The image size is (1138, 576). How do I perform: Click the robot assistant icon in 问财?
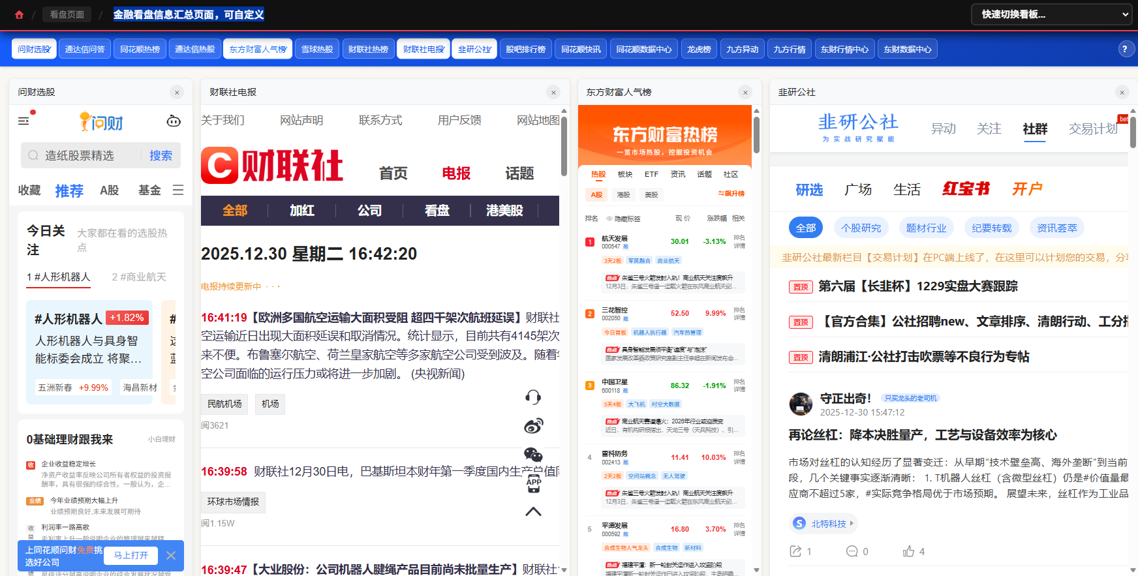point(174,121)
